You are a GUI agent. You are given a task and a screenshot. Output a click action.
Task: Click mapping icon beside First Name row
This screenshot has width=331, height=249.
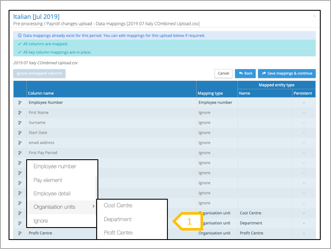click(x=20, y=112)
